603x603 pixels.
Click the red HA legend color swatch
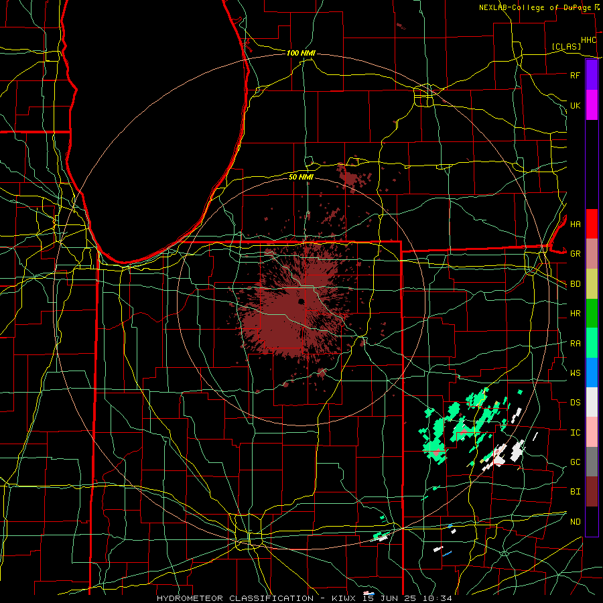click(592, 224)
